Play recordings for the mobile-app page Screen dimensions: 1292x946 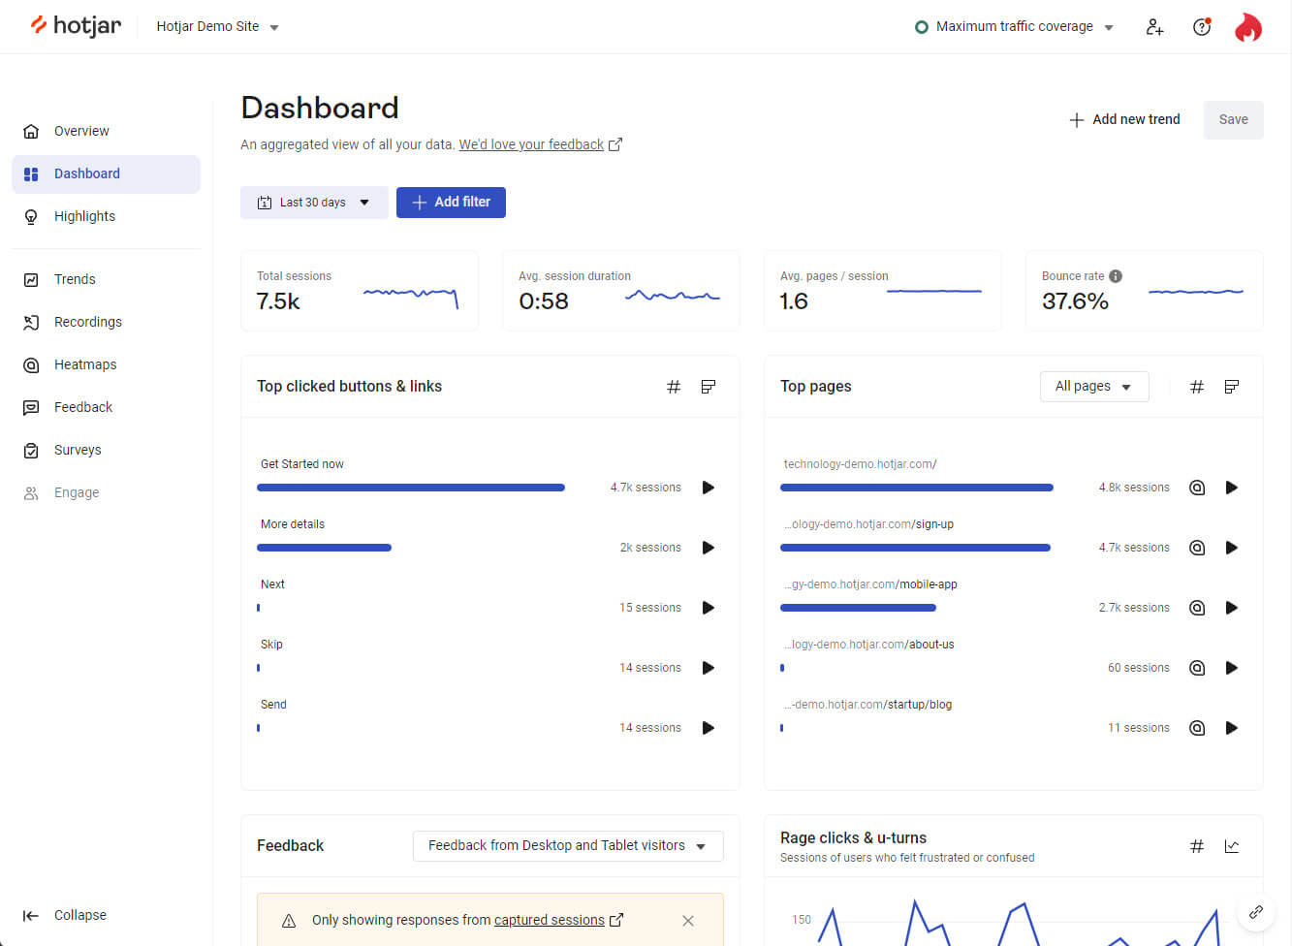[x=1232, y=608]
